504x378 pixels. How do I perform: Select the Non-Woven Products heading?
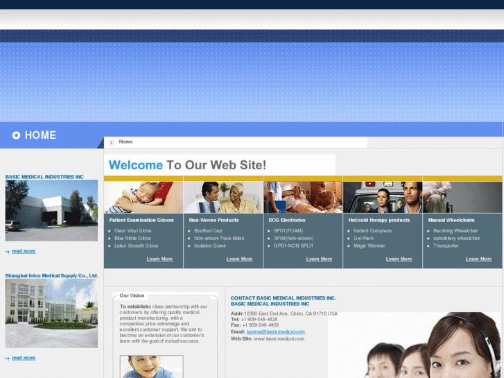point(214,220)
